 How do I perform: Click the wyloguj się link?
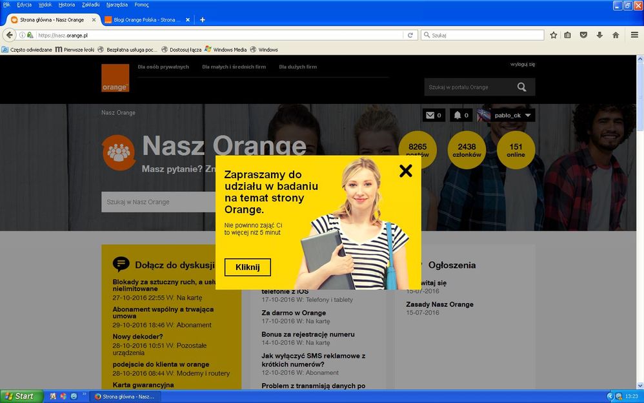click(x=522, y=64)
